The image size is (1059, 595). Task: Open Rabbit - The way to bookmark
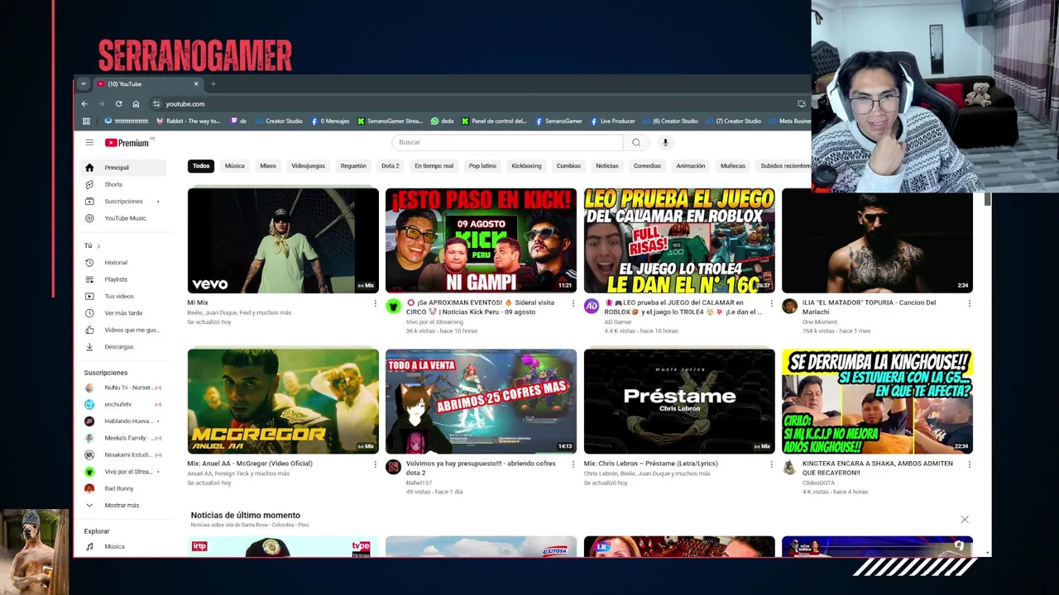(187, 121)
